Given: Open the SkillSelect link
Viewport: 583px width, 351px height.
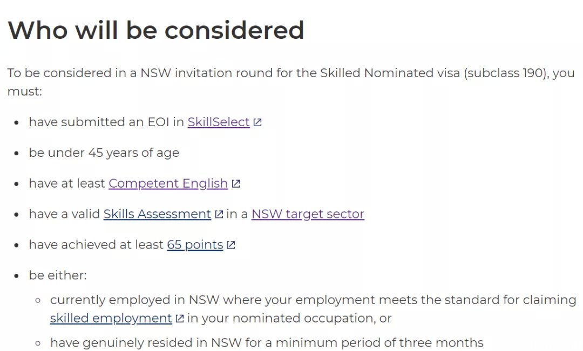Looking at the screenshot, I should [218, 122].
